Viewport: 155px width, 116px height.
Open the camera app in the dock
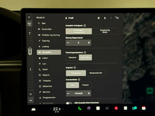coord(89,108)
